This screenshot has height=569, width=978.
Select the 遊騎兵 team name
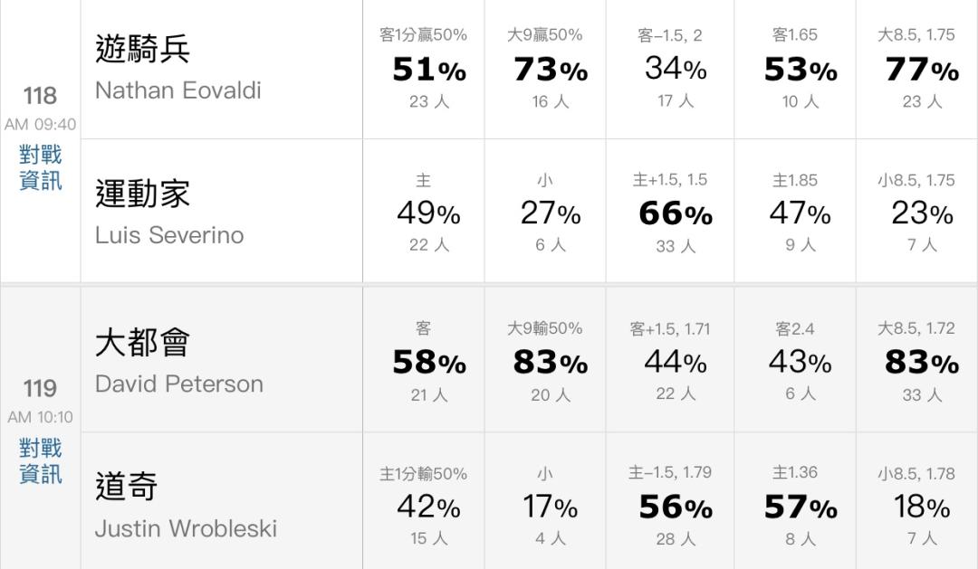(142, 49)
